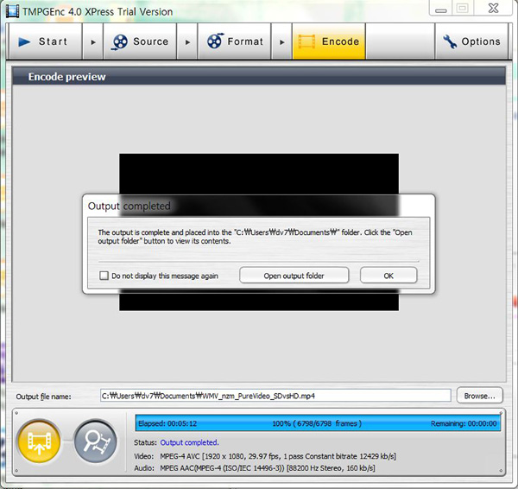
Task: Open the Options menu with wrench icon
Action: pyautogui.click(x=471, y=41)
